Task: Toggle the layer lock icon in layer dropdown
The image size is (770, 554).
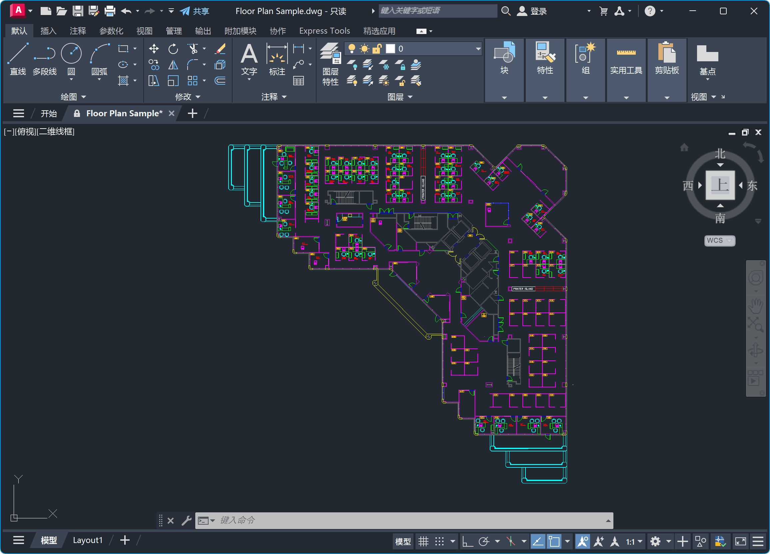Action: pos(377,49)
